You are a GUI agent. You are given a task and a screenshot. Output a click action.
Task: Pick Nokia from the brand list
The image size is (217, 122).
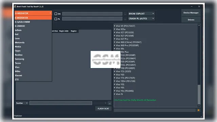pos(33,47)
